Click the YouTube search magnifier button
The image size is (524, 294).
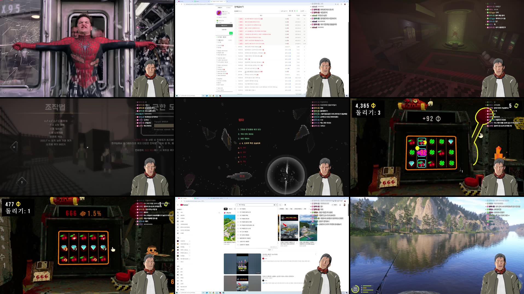[x=280, y=205]
